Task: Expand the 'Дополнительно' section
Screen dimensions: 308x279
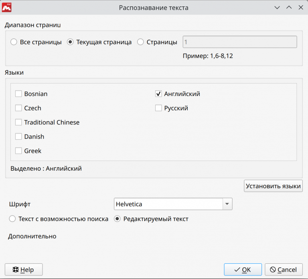Action: pos(32,236)
